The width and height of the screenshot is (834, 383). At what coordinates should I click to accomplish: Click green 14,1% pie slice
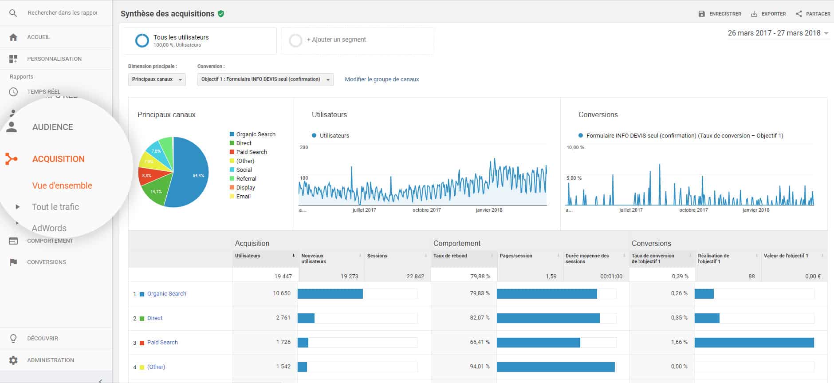(156, 190)
